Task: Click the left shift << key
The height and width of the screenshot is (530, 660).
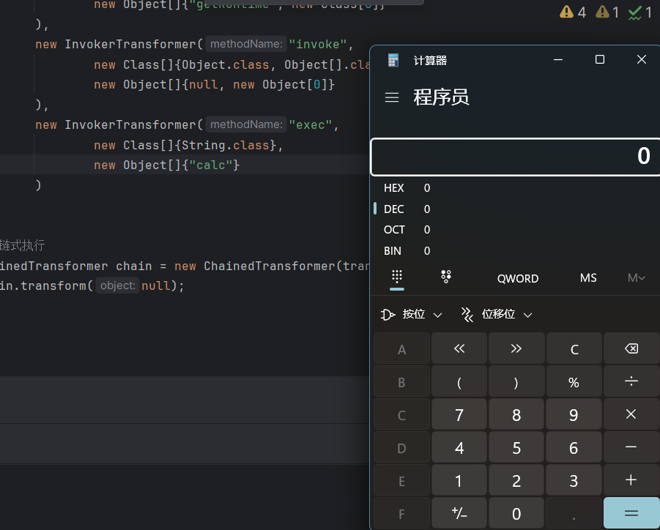Action: click(459, 348)
